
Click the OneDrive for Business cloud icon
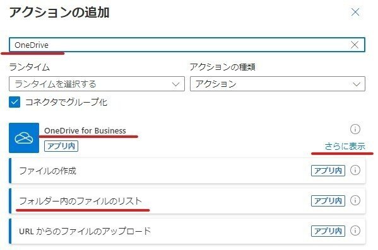[24, 138]
